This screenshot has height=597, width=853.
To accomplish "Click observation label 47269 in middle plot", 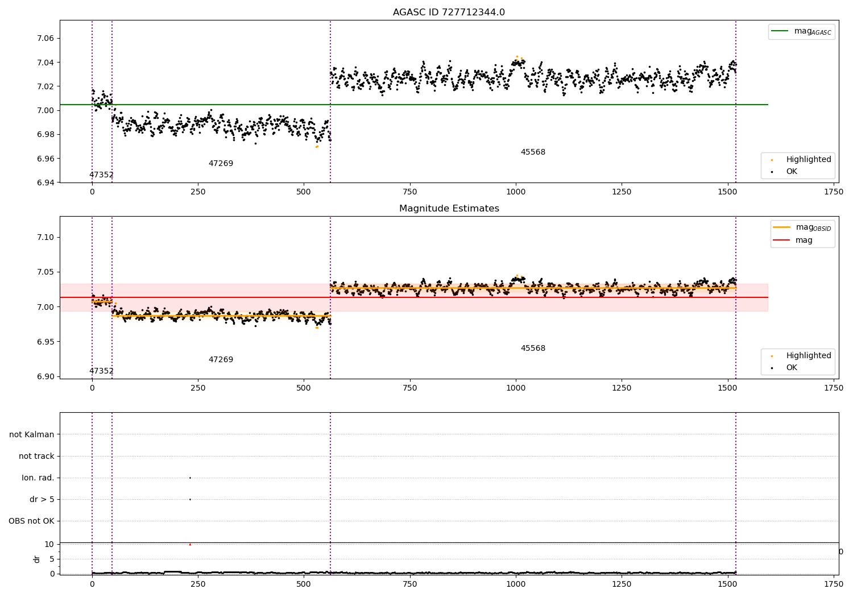I will tap(221, 360).
